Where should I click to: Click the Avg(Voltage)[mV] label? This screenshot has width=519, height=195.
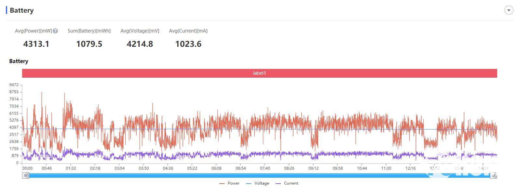[140, 31]
